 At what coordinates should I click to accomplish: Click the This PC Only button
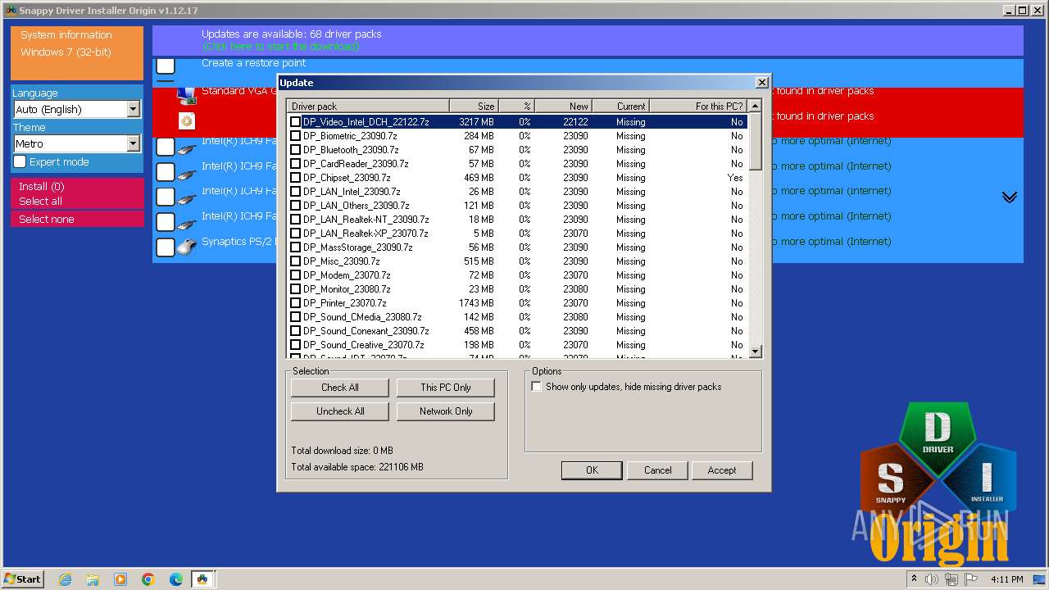coord(446,388)
